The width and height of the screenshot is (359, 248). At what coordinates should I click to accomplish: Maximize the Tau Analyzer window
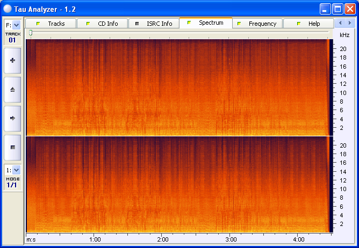click(x=338, y=9)
